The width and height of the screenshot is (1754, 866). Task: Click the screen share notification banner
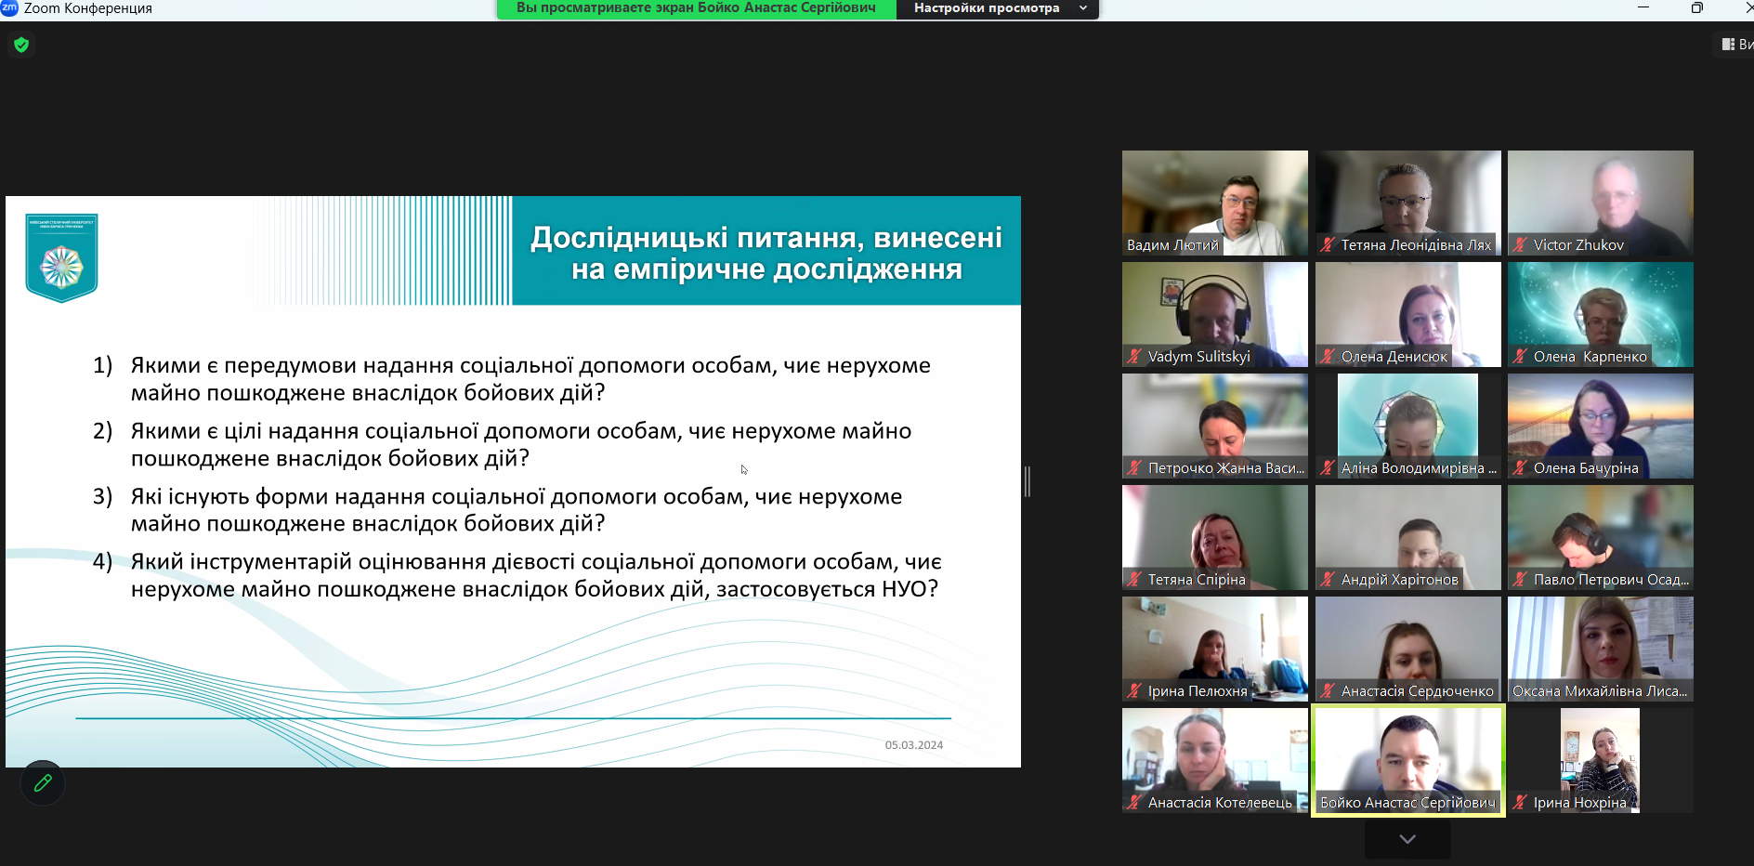pyautogui.click(x=696, y=8)
